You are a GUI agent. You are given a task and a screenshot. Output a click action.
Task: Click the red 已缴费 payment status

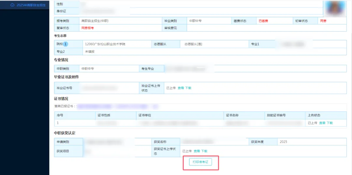[263, 21]
